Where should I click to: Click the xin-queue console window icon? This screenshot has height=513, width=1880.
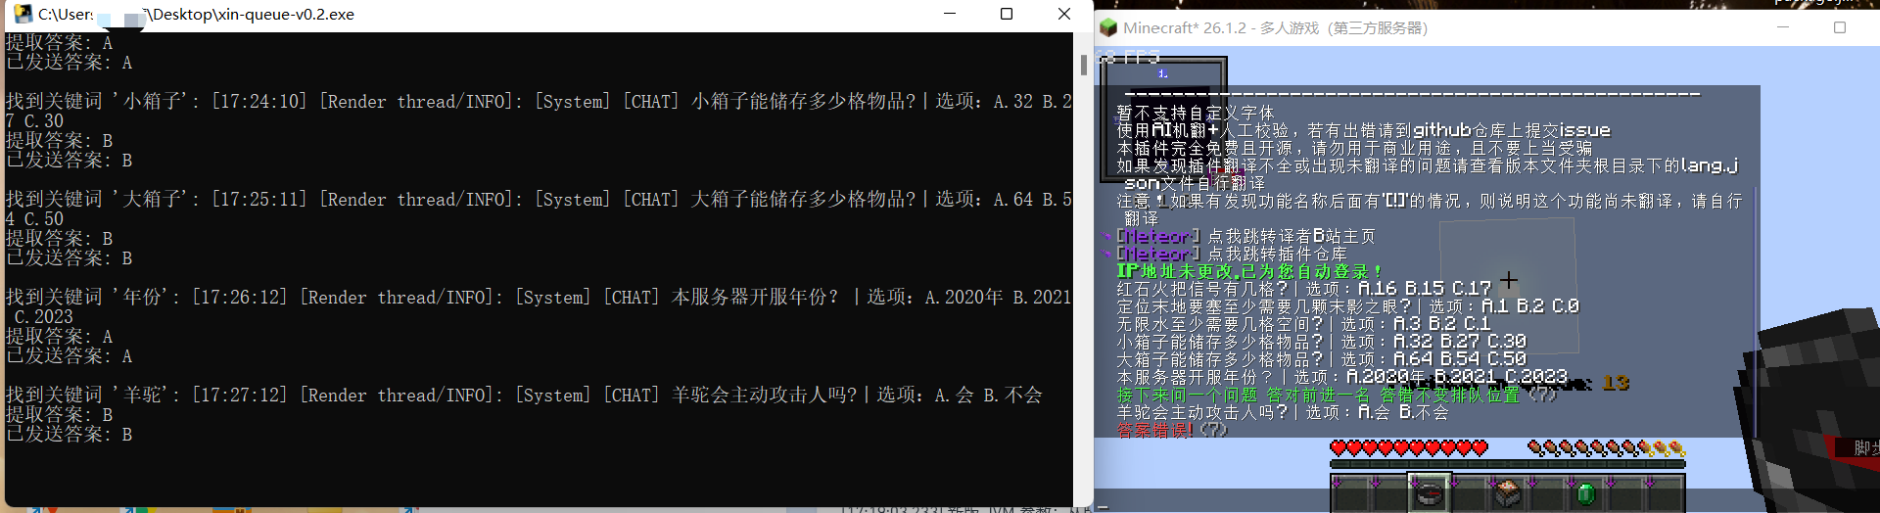coord(23,14)
